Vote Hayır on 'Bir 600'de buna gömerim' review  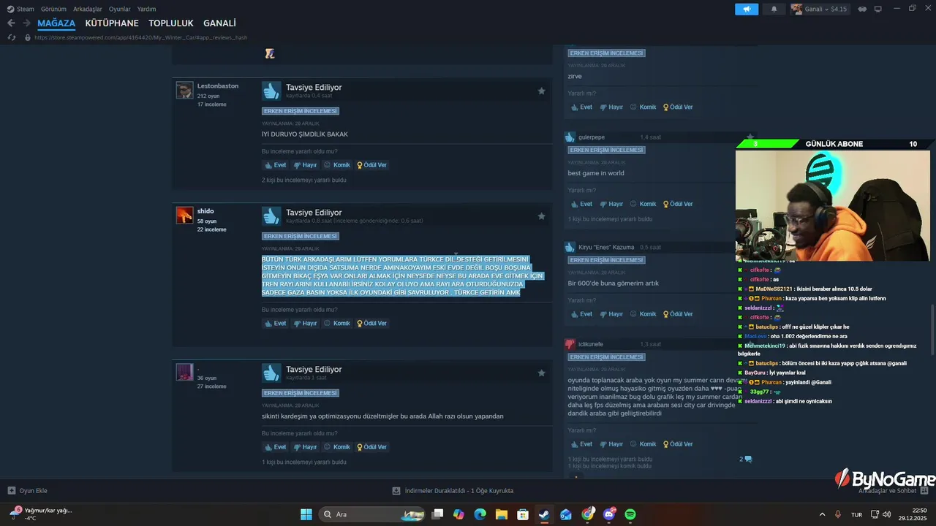(611, 314)
